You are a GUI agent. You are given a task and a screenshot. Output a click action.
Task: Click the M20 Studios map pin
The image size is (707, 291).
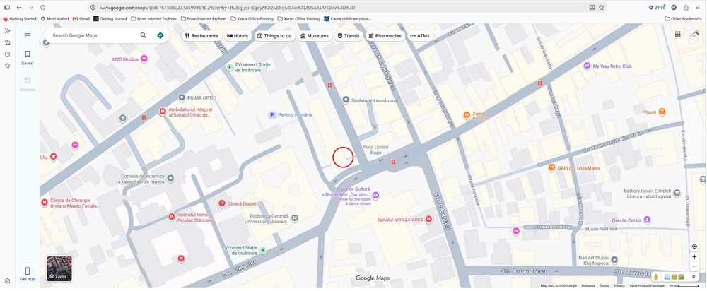pyautogui.click(x=144, y=59)
